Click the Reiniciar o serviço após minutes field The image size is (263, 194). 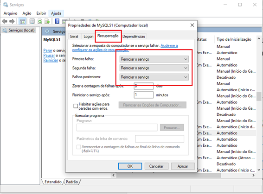[144, 95]
